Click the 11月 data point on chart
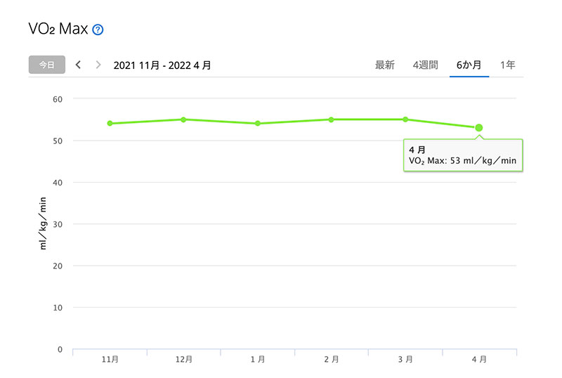562x378 pixels. [x=110, y=124]
